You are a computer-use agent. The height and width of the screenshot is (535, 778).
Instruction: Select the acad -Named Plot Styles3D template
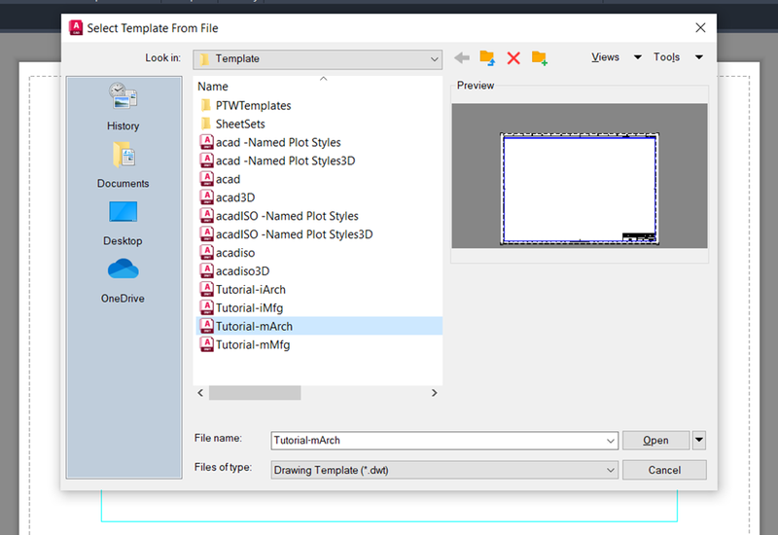click(277, 160)
